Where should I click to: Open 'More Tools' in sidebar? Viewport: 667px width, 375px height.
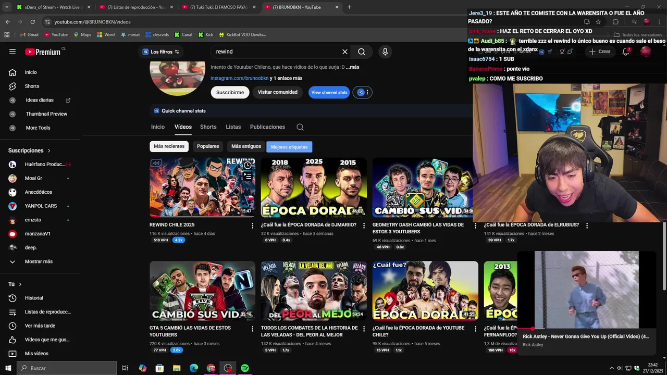tap(38, 128)
